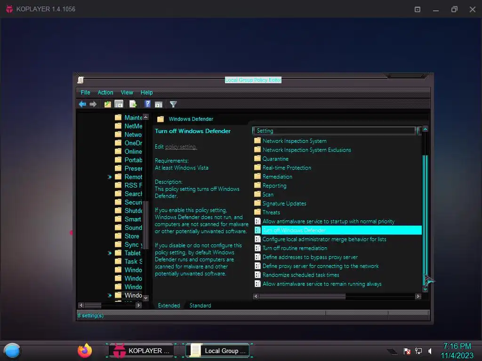
Task: Click the Quarantine folder icon
Action: (257, 159)
